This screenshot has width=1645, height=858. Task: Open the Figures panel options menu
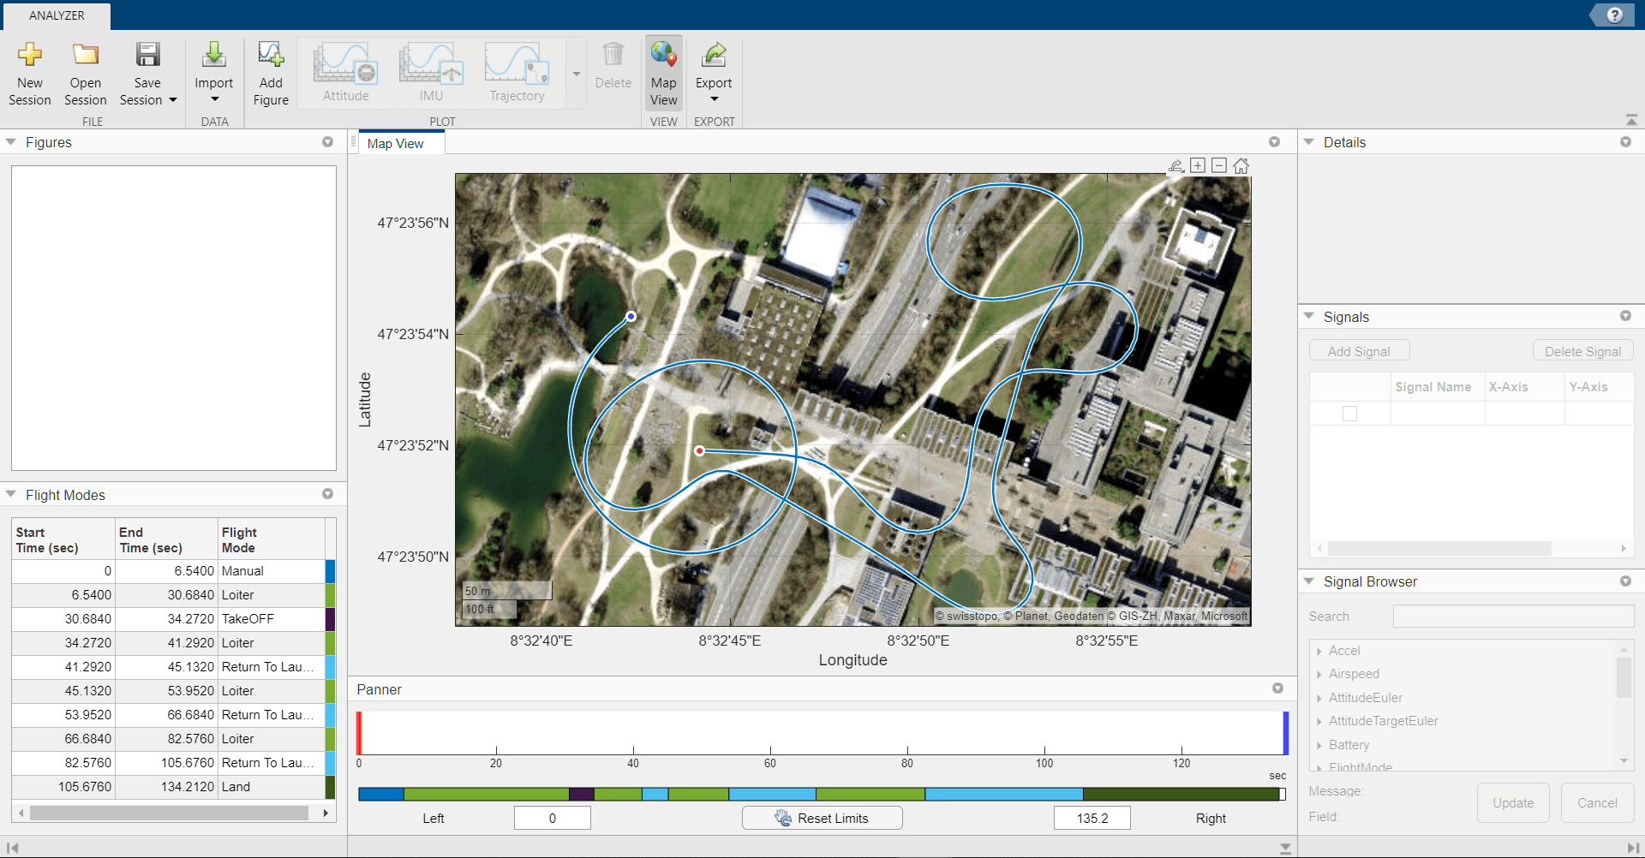(327, 142)
